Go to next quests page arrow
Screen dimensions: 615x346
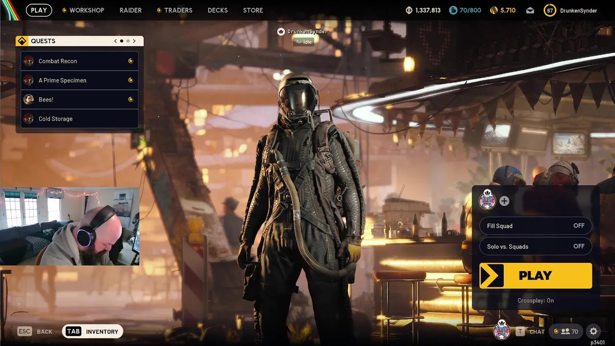coord(134,41)
